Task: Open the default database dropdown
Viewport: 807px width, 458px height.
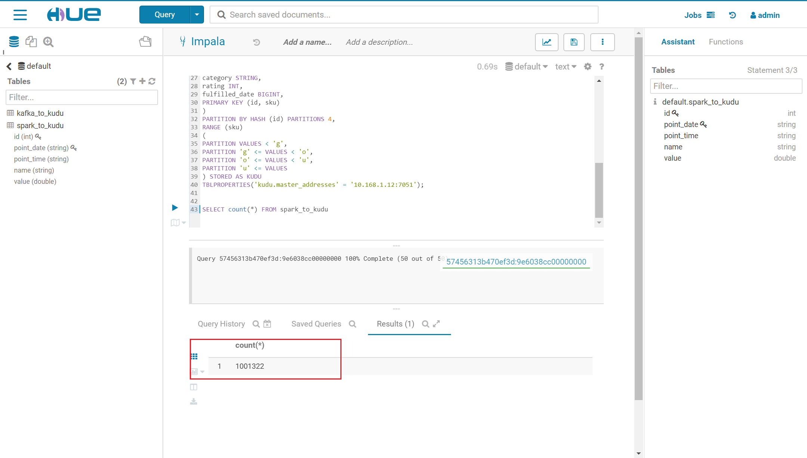Action: click(x=527, y=66)
